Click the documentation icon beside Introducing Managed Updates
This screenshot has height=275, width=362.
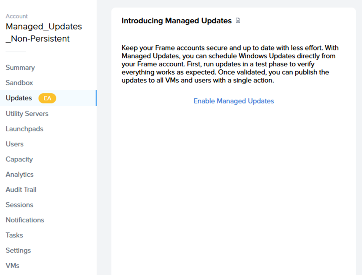[238, 21]
